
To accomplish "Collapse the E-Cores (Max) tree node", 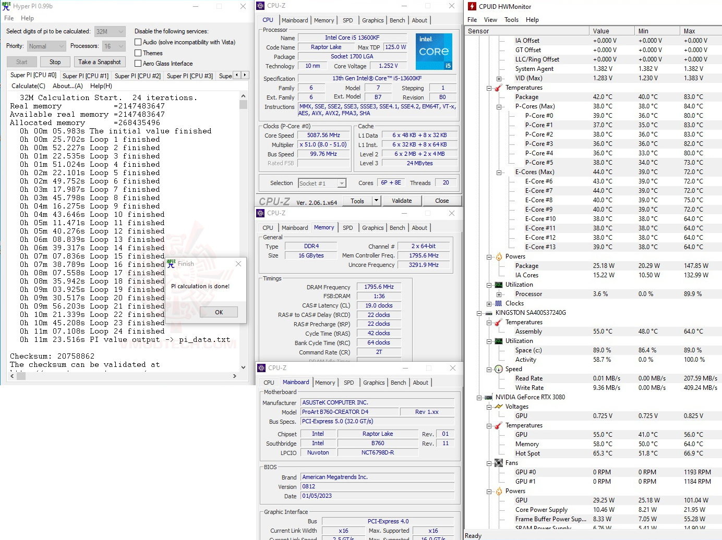I will (499, 172).
